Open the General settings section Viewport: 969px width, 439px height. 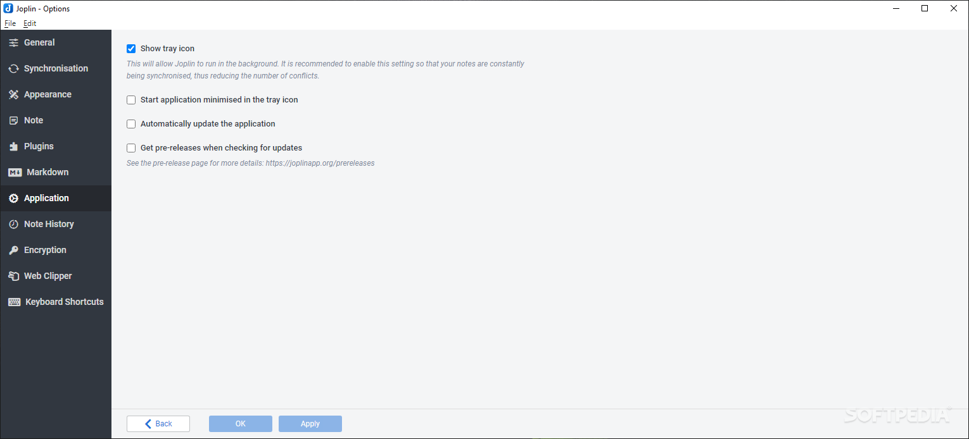(56, 42)
